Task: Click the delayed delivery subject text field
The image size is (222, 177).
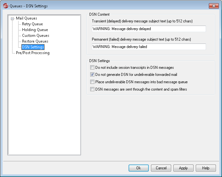Action: [x=148, y=29]
